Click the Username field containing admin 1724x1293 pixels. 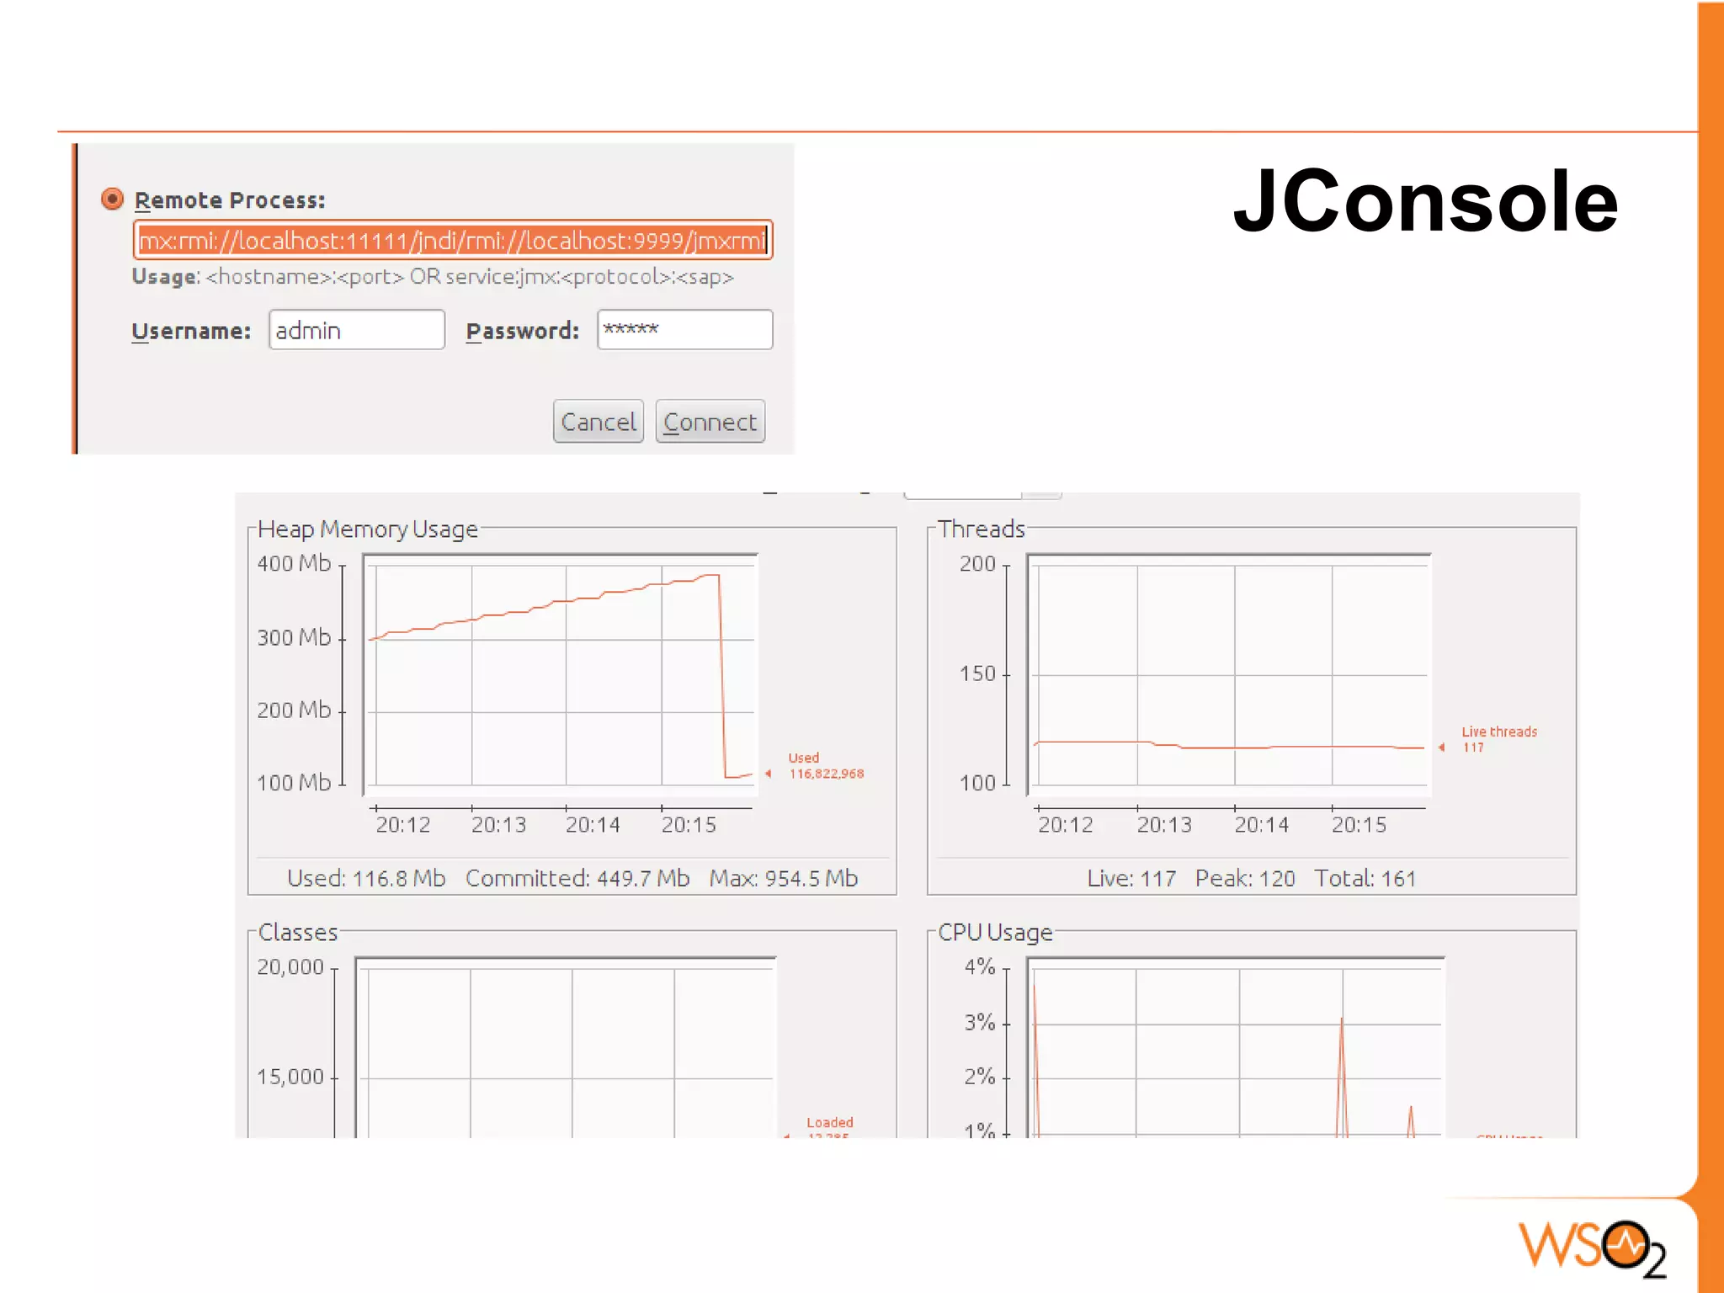tap(357, 330)
